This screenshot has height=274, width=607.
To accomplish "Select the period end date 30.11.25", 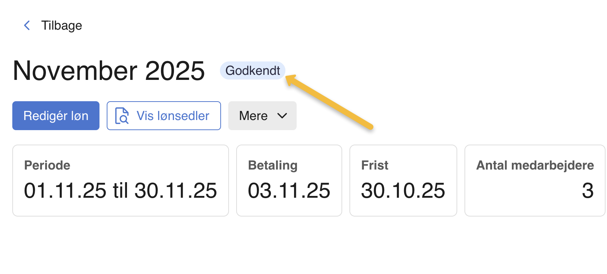I will coord(176,190).
